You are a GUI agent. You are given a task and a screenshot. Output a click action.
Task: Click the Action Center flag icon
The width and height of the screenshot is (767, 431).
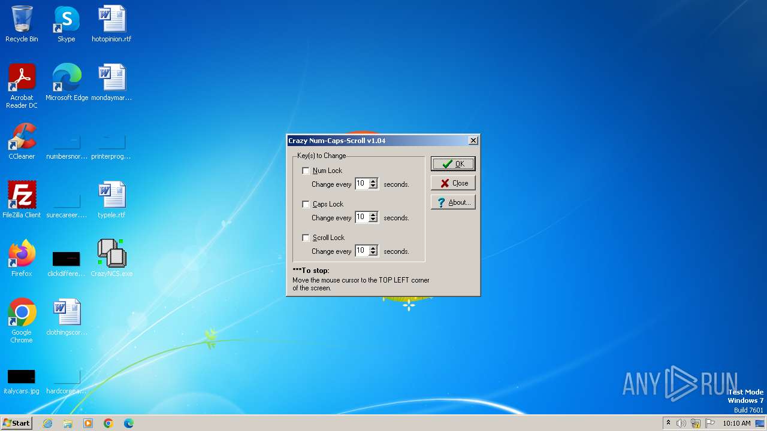(710, 423)
